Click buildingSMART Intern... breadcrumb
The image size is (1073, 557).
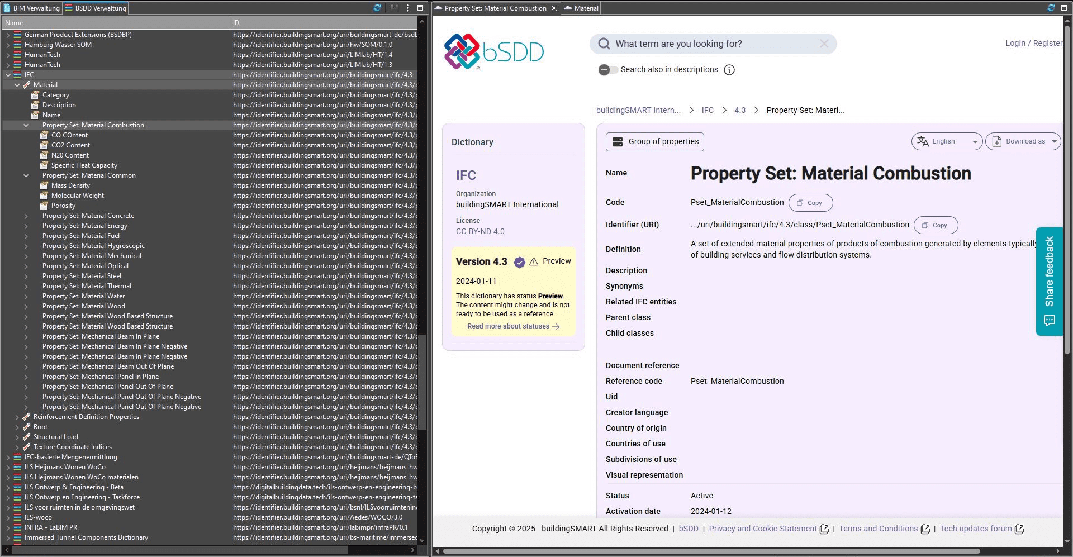click(x=638, y=110)
